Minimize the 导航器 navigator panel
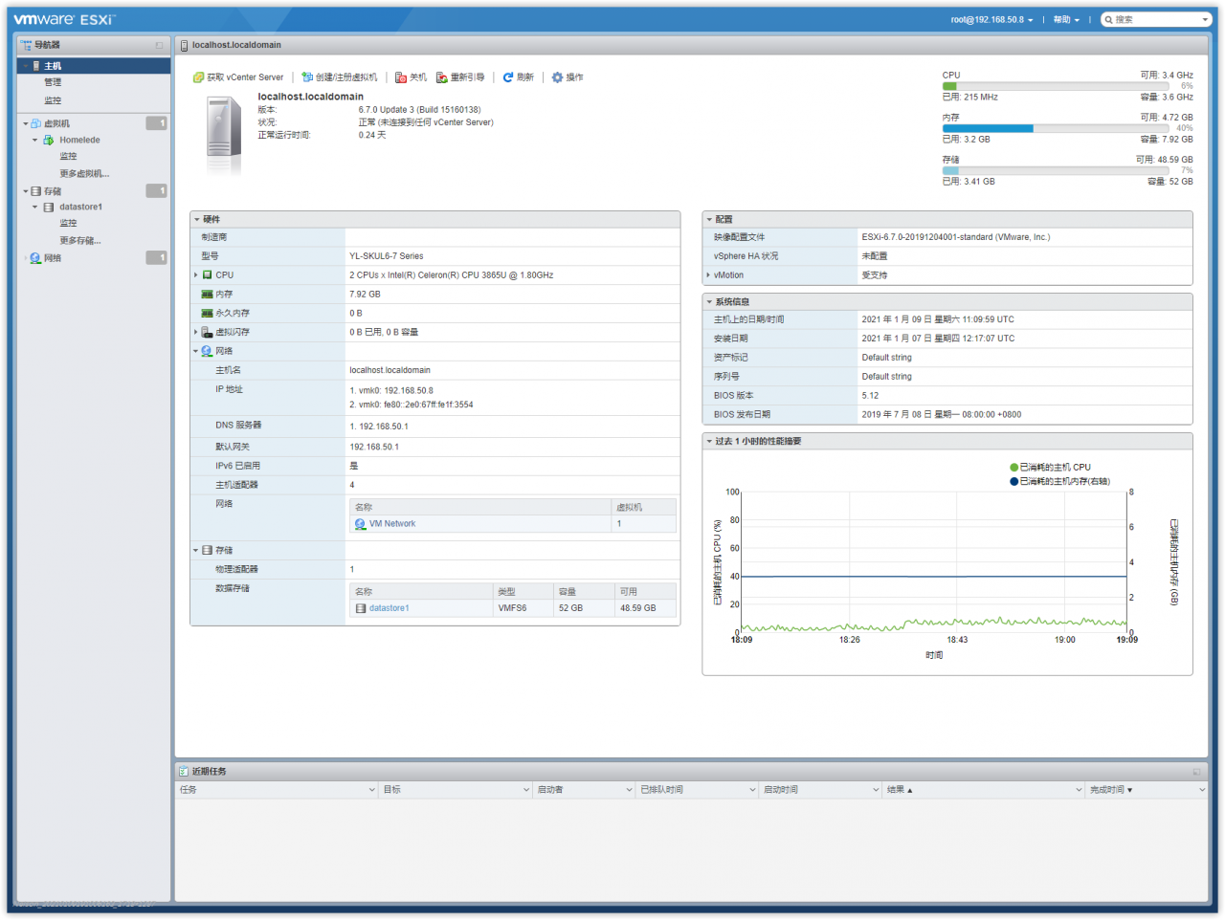 pyautogui.click(x=159, y=45)
